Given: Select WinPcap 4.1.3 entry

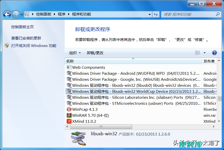Looking at the screenshot, I should (85, 109).
